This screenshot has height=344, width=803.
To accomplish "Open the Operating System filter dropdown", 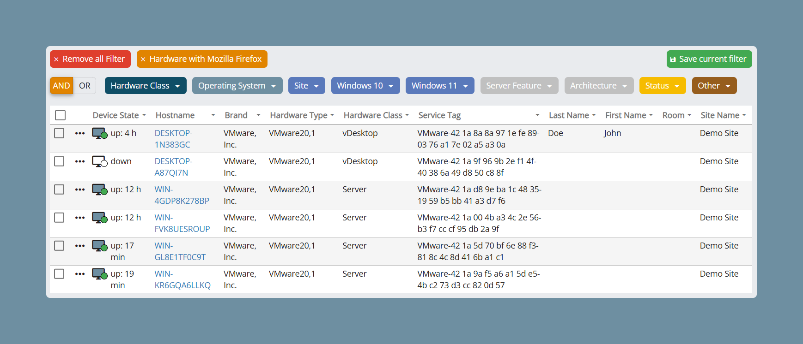I will pyautogui.click(x=237, y=86).
